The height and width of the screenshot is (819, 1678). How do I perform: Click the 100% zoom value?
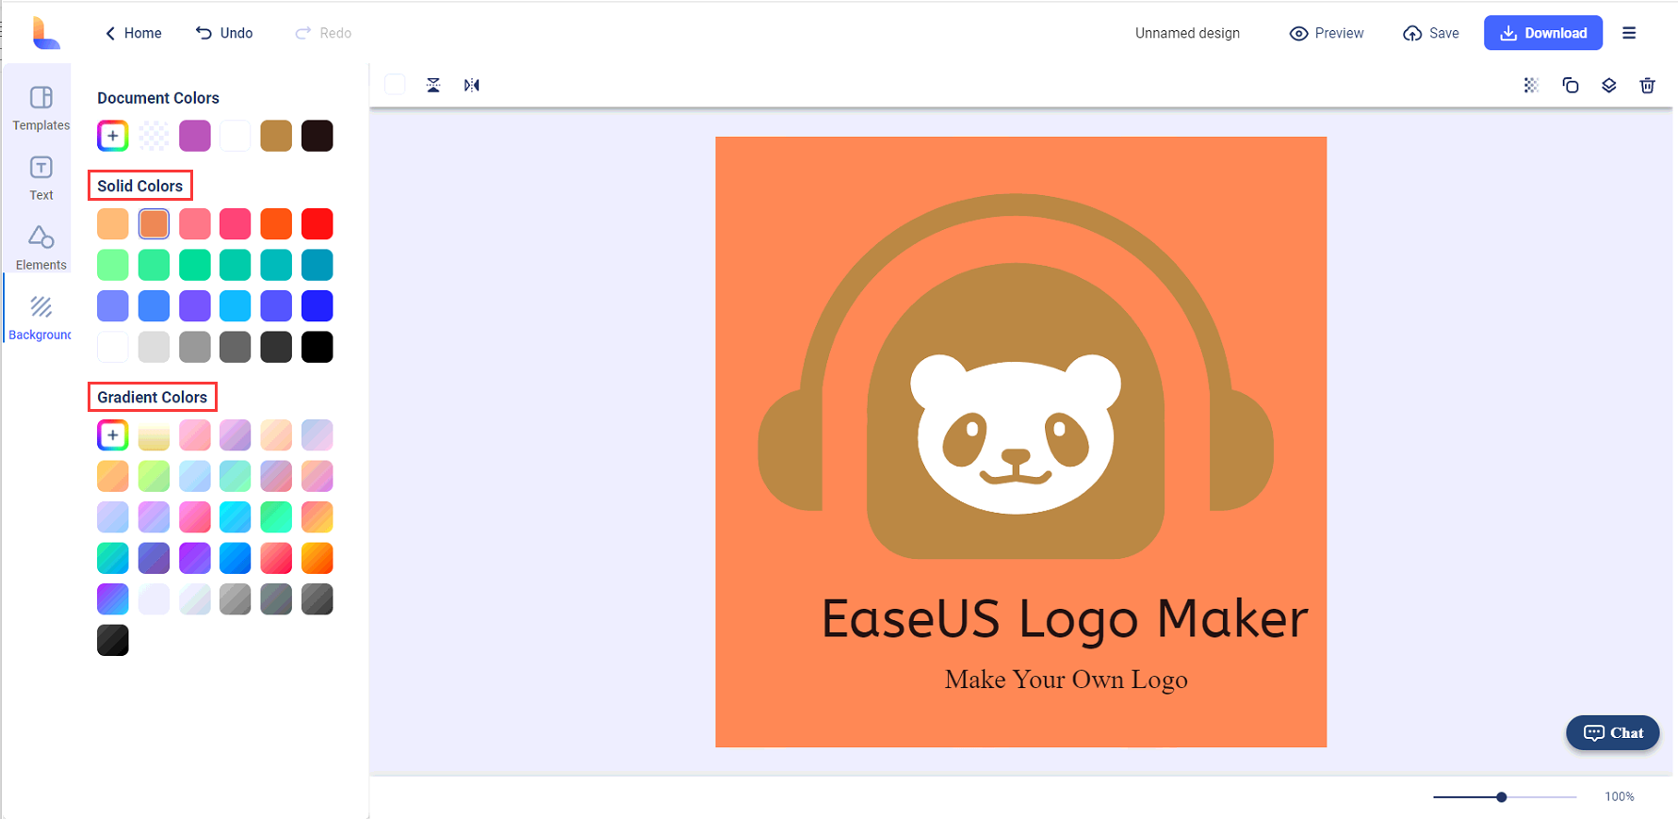[1620, 797]
